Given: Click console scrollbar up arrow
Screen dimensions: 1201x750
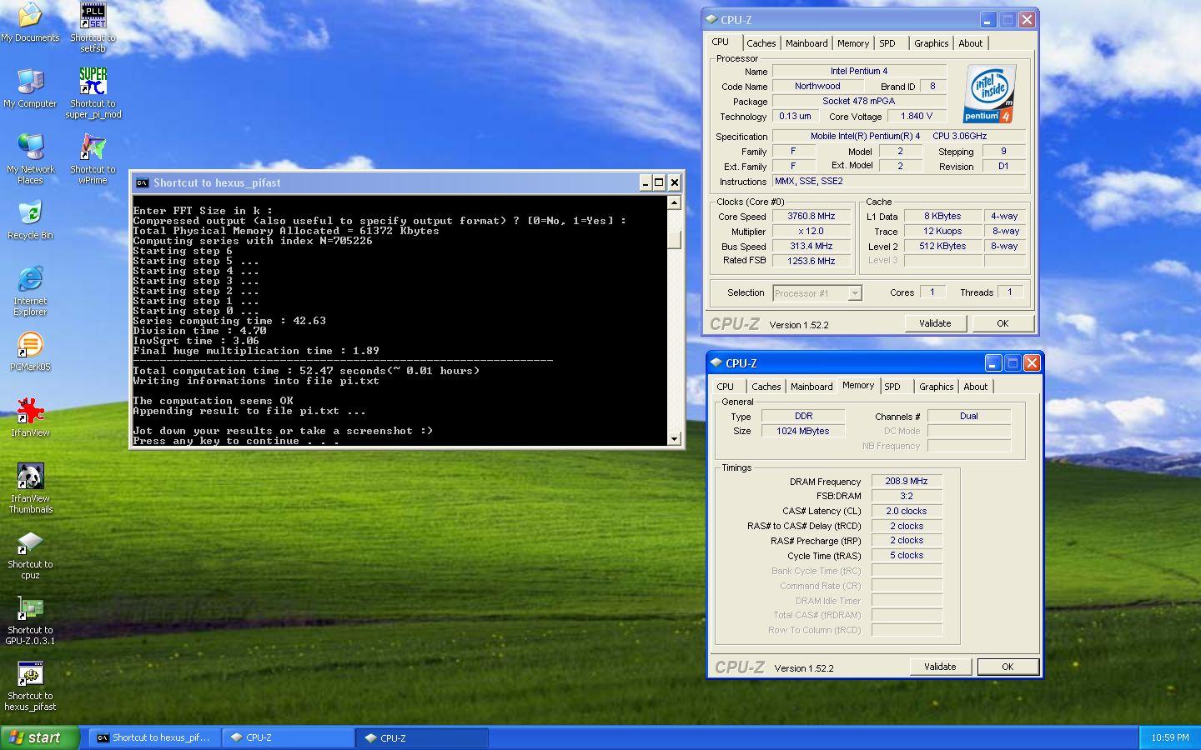Looking at the screenshot, I should point(674,202).
